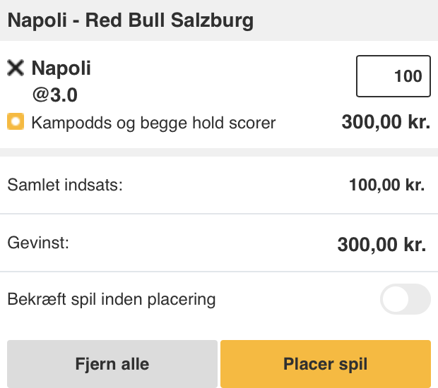Remove the Napoli selection with the X icon
Viewport: 438px width, 388px height.
[16, 68]
